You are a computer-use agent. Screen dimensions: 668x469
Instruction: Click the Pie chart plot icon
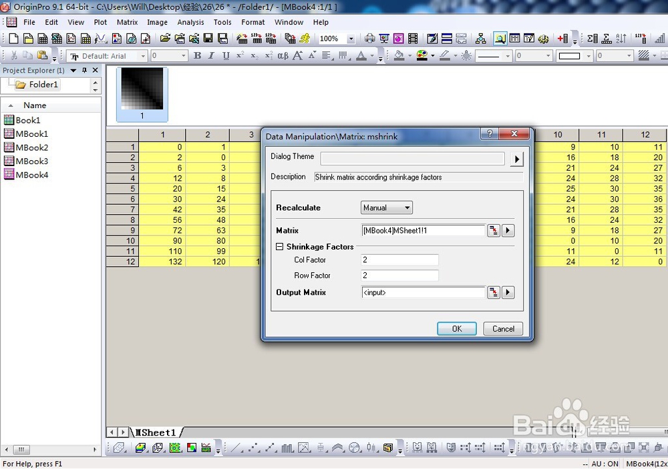coord(355,448)
